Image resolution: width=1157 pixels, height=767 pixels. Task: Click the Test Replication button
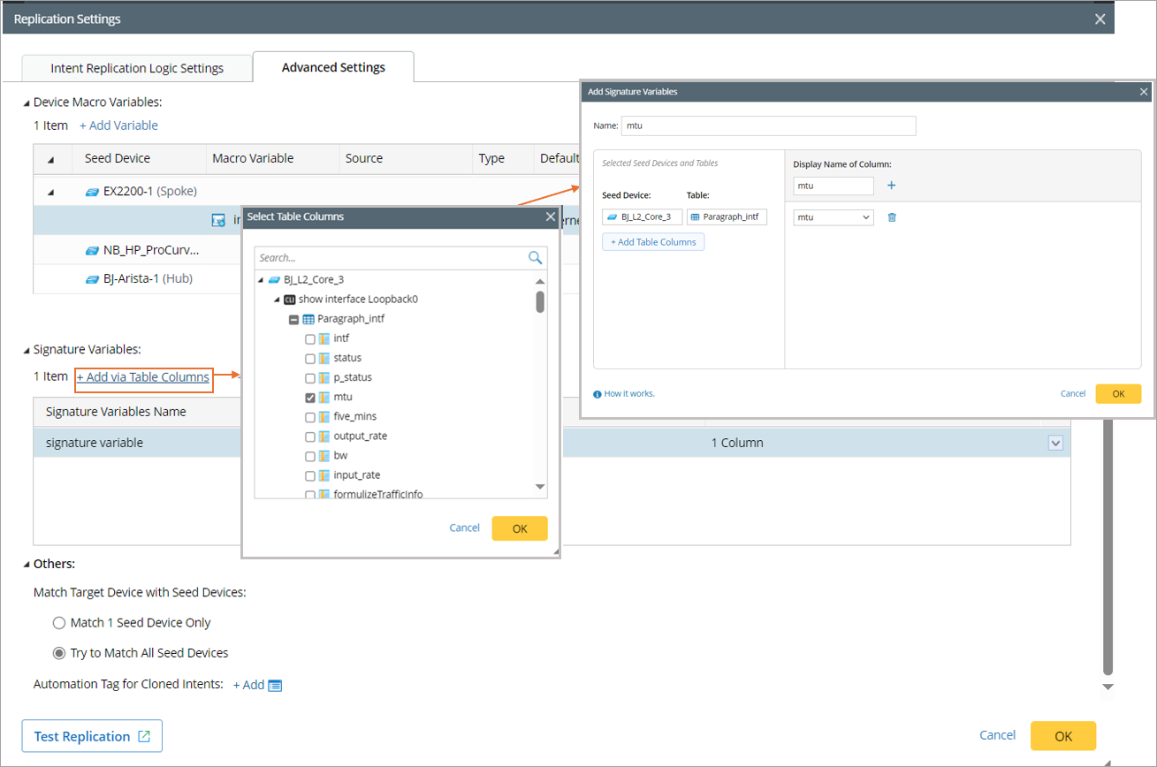pyautogui.click(x=92, y=736)
